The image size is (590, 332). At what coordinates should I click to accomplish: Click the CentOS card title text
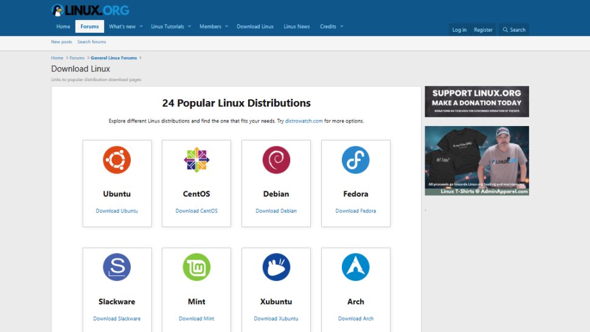(196, 194)
